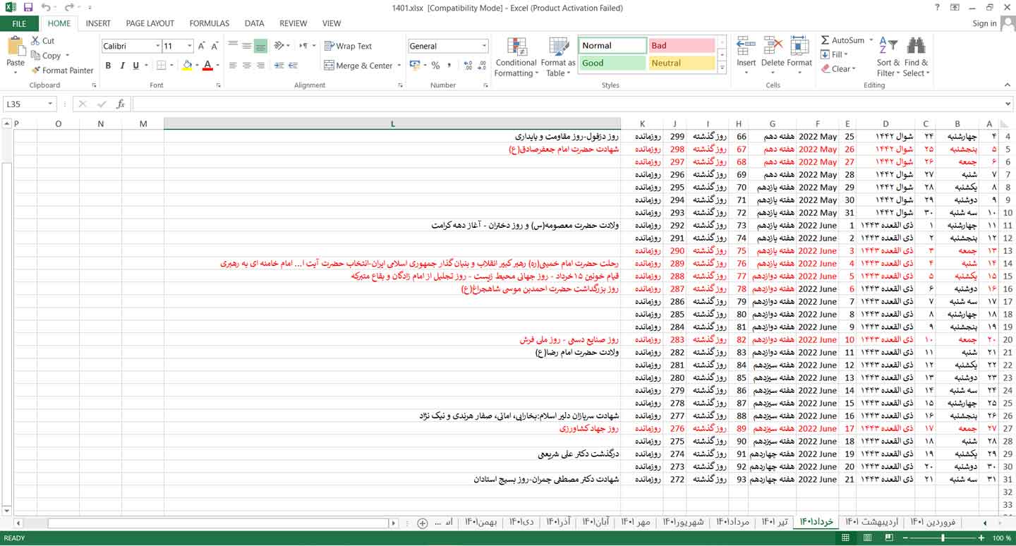Decrease decimal places icon
Screen dimensions: 1016x546
(481, 66)
